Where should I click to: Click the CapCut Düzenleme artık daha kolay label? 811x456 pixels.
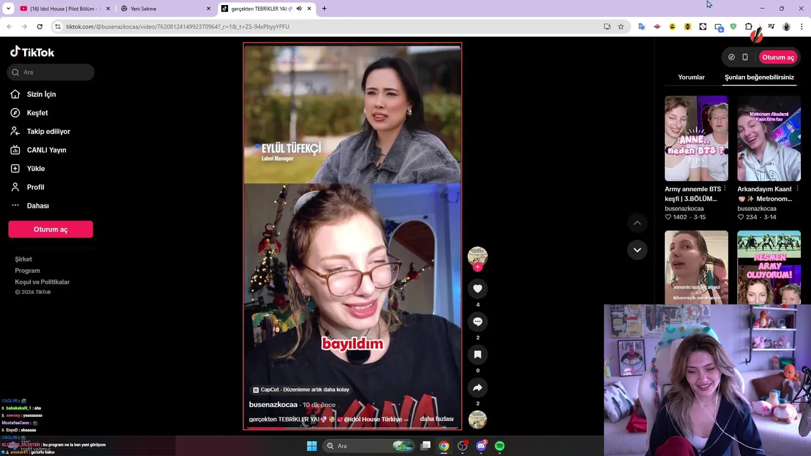pos(301,390)
